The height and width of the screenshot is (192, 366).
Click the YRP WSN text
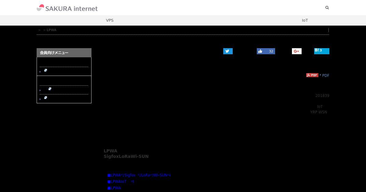[x=319, y=112]
